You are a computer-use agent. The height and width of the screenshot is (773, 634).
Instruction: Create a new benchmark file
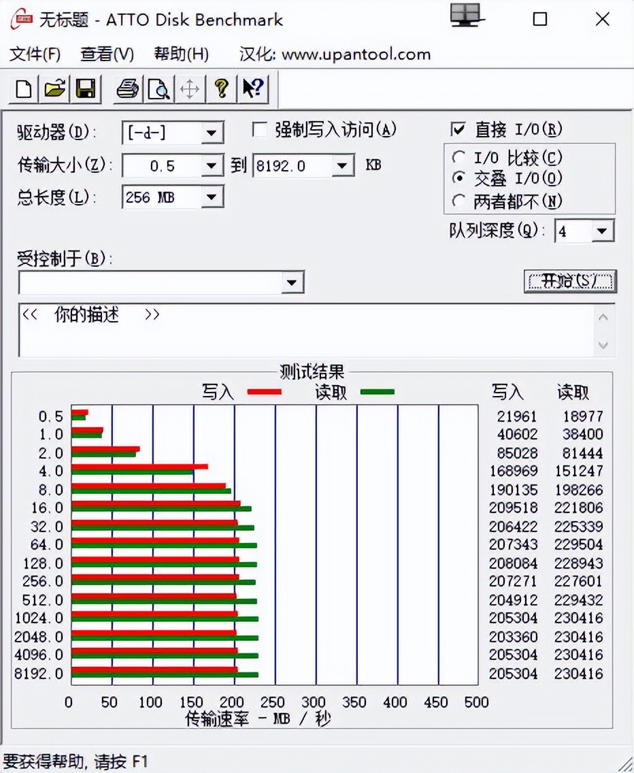point(22,88)
